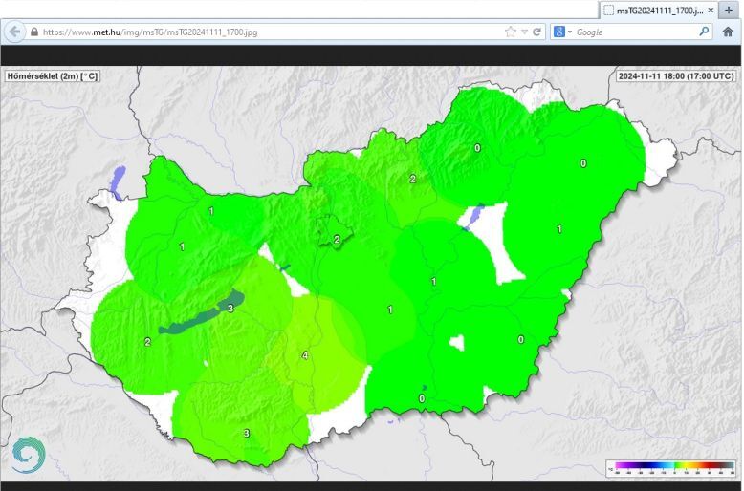Click the padlock icon in address bar

tap(34, 32)
